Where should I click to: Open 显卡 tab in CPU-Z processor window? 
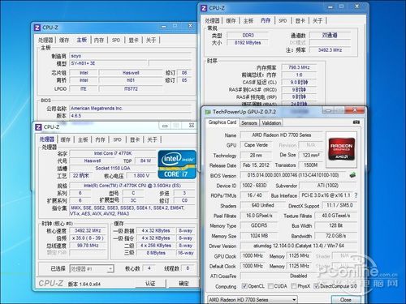135,139
